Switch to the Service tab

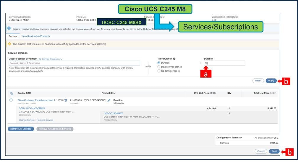13,36
